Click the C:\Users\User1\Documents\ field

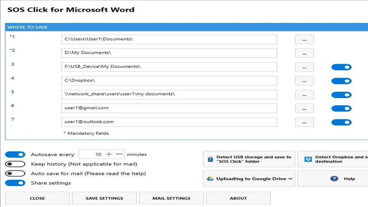click(x=169, y=39)
